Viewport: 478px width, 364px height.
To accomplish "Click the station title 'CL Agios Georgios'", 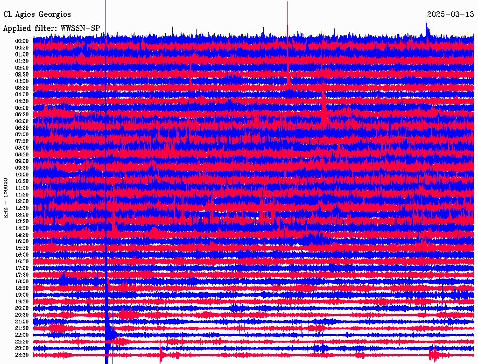I will pyautogui.click(x=37, y=14).
